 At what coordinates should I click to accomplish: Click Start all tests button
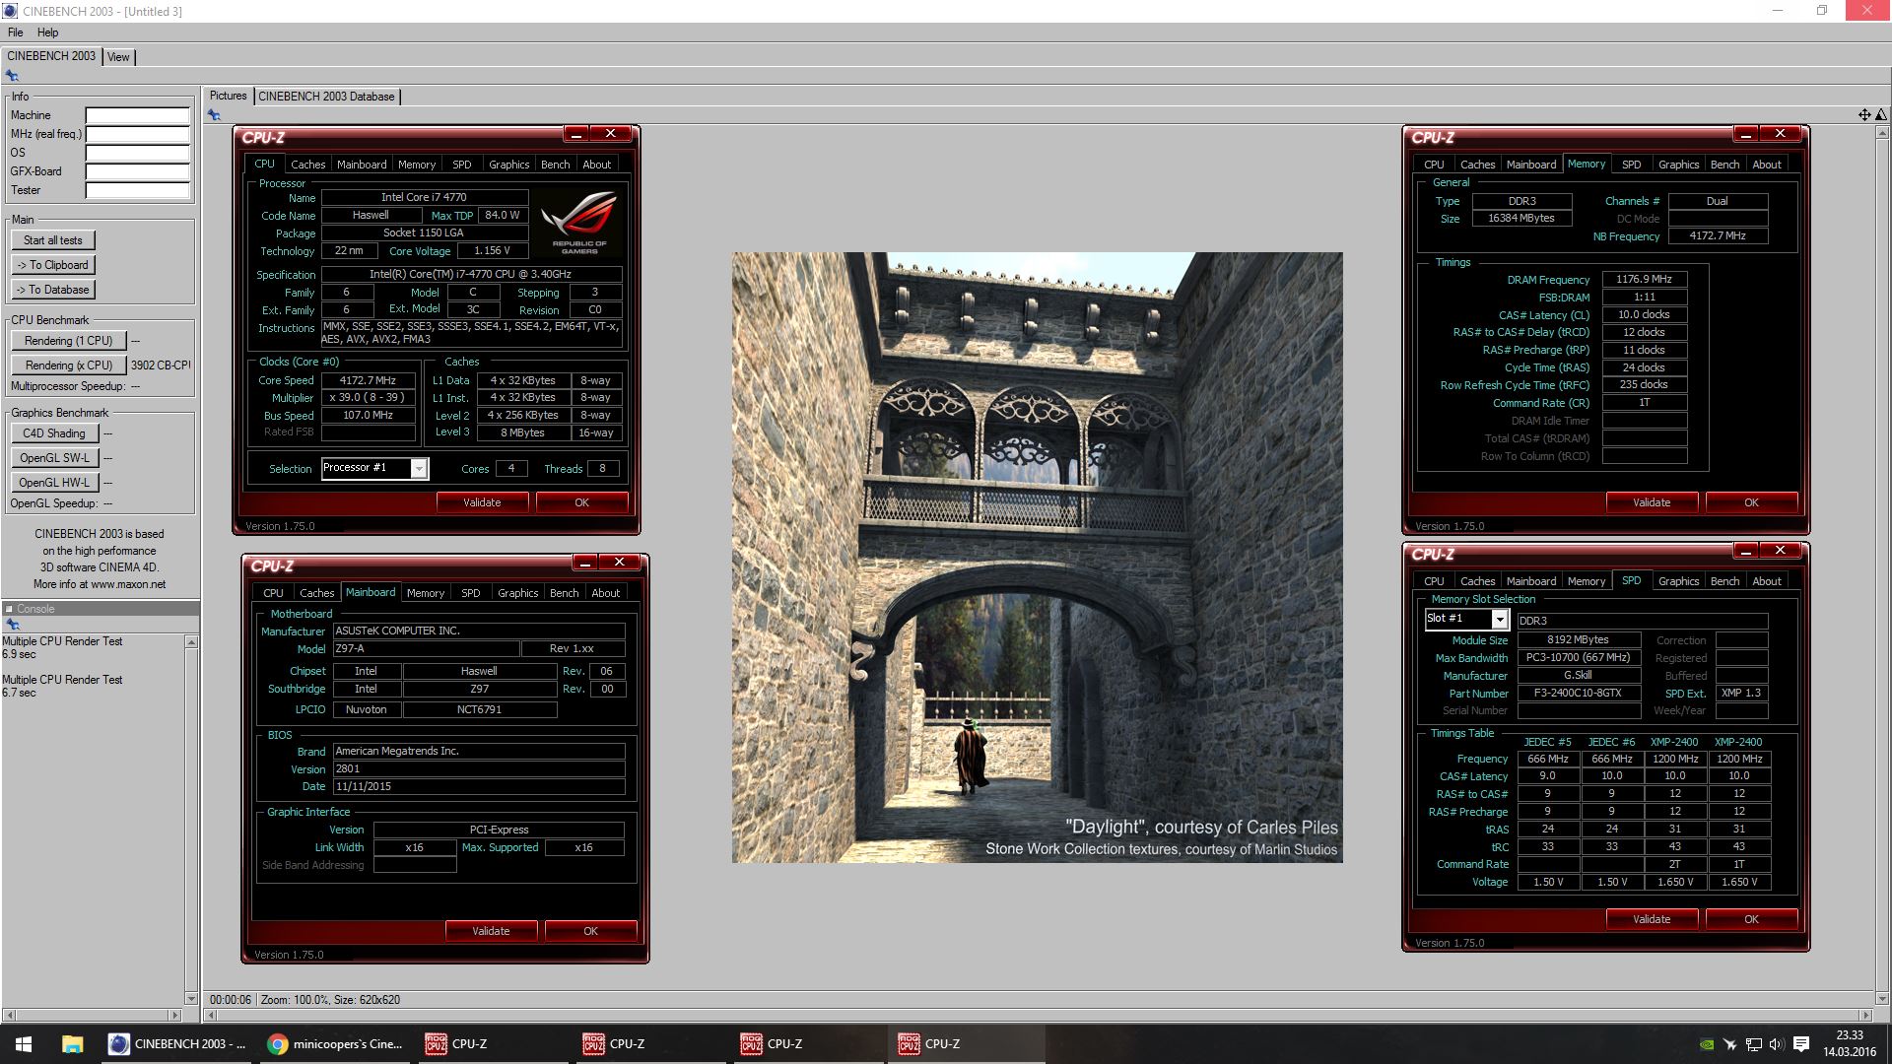tap(53, 240)
